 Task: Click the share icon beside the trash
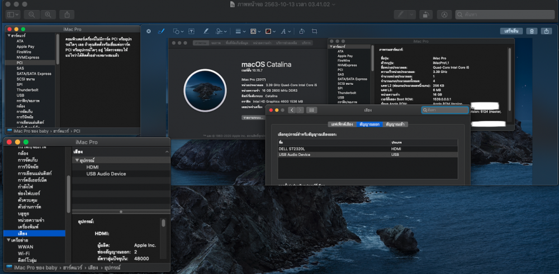[x=546, y=31]
